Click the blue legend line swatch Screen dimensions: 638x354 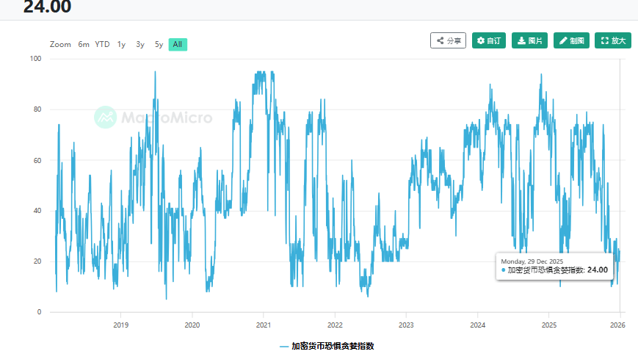[284, 345]
